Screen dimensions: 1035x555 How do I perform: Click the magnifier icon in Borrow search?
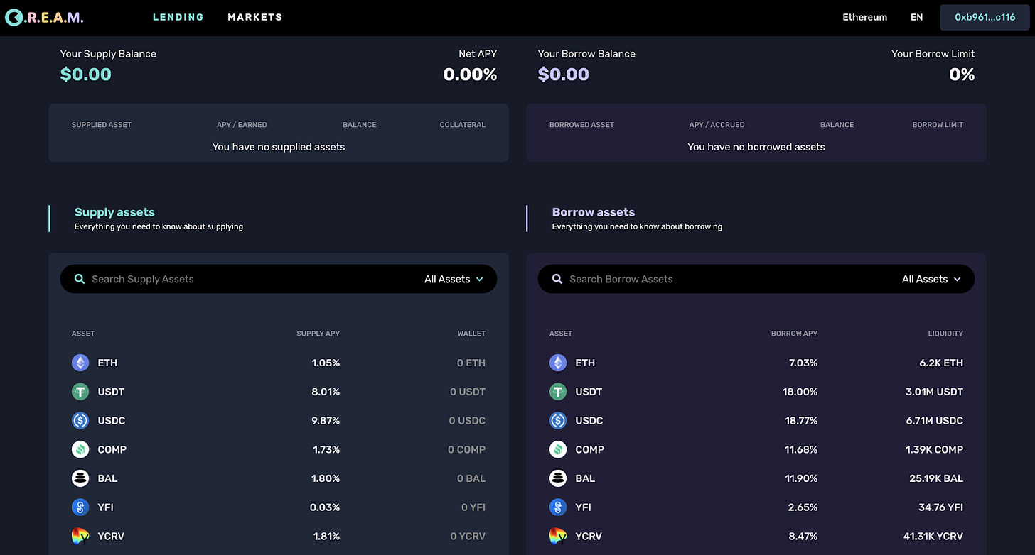(557, 279)
